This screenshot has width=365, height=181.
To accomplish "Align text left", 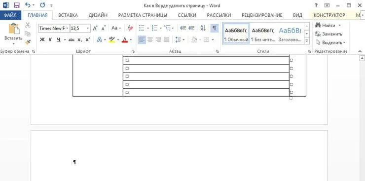I will pyautogui.click(x=142, y=40).
